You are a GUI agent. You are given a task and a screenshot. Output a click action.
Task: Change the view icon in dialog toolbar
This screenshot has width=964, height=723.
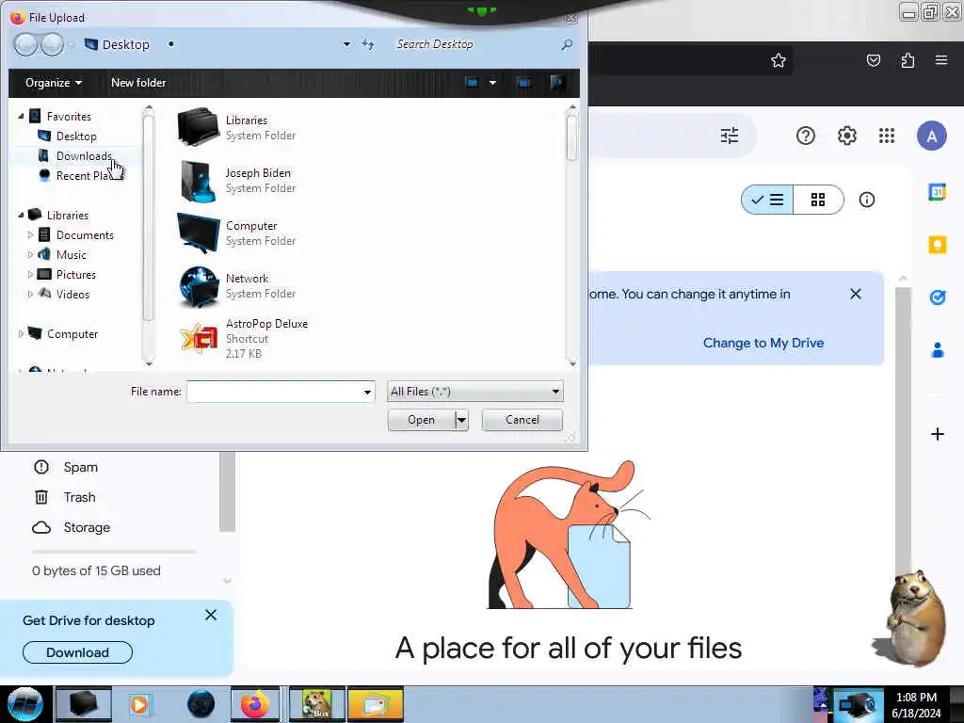pyautogui.click(x=473, y=83)
